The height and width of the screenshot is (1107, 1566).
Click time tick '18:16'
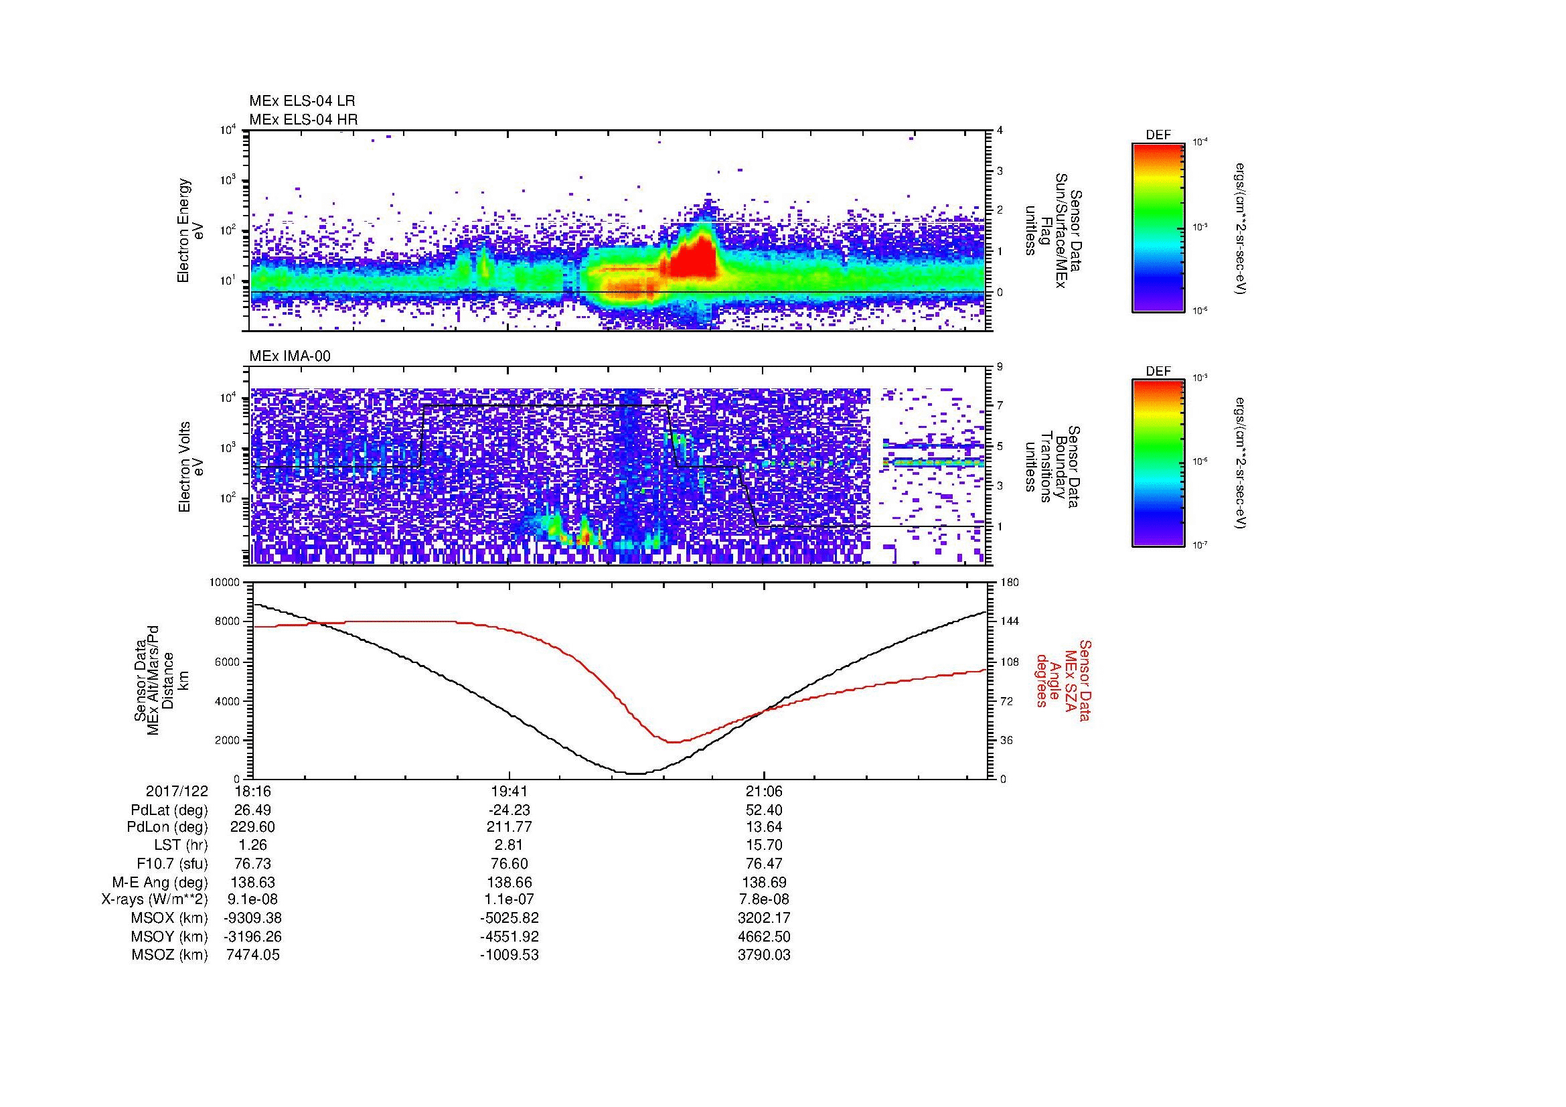click(252, 791)
